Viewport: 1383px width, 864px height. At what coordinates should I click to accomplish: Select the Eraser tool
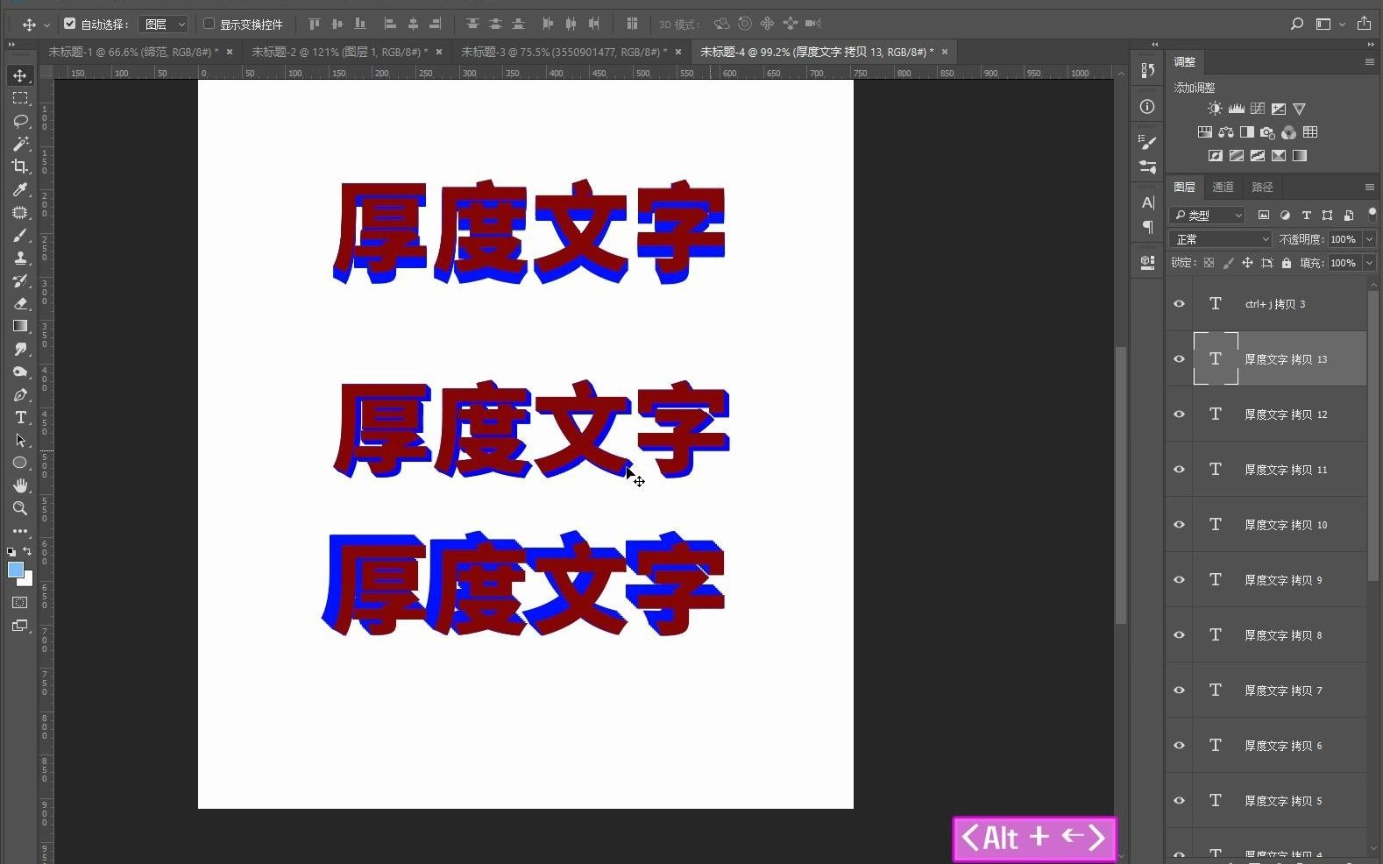point(20,303)
